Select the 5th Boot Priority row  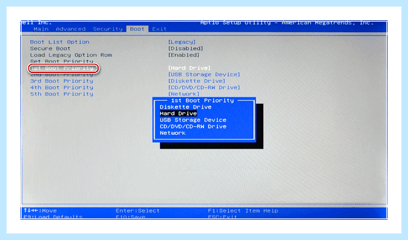[x=61, y=94]
